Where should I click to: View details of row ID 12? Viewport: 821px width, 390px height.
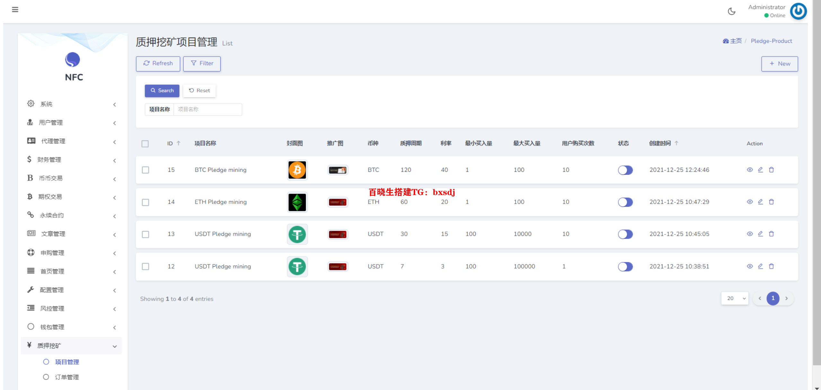[750, 266]
